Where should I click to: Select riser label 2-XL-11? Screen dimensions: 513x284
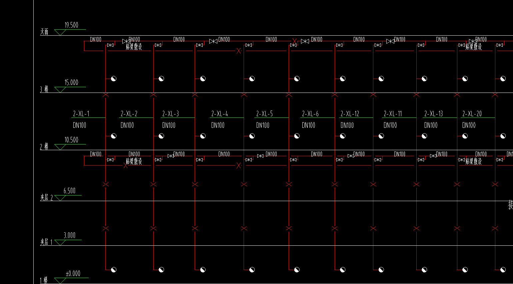393,114
